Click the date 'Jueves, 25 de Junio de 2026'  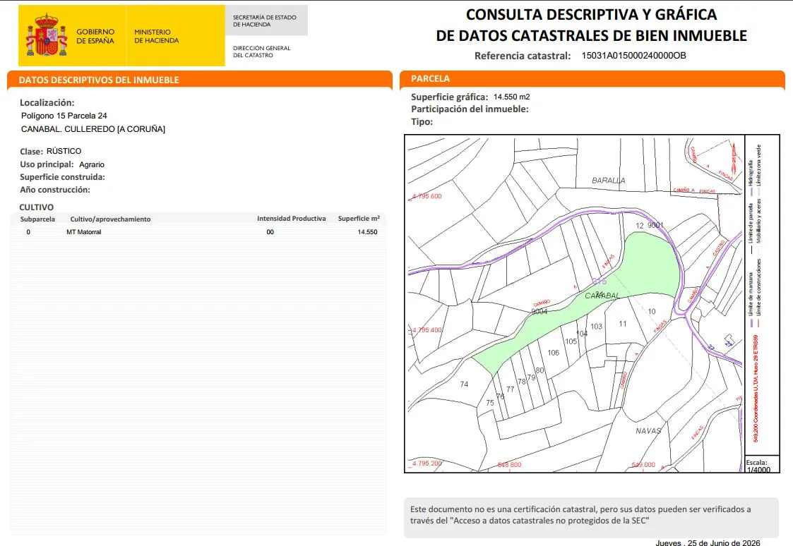(x=708, y=542)
